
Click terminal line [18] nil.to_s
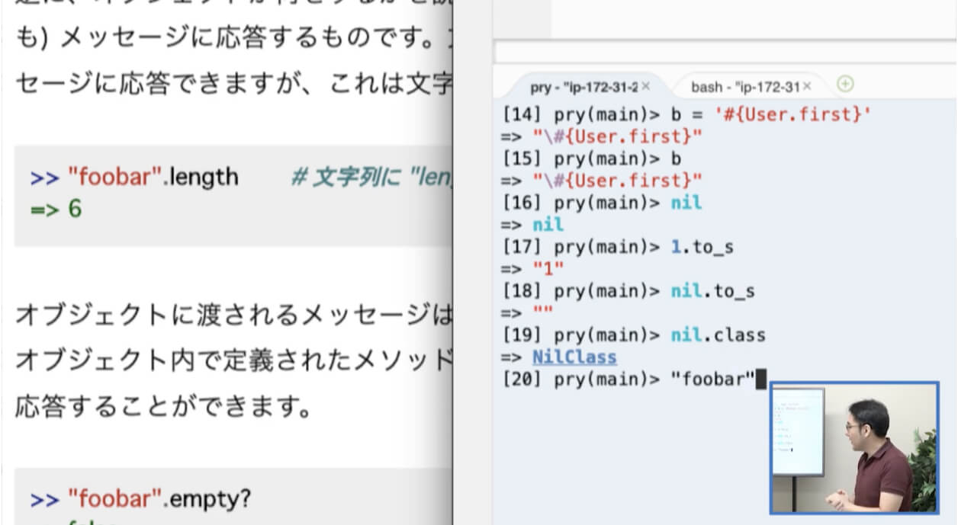point(628,291)
